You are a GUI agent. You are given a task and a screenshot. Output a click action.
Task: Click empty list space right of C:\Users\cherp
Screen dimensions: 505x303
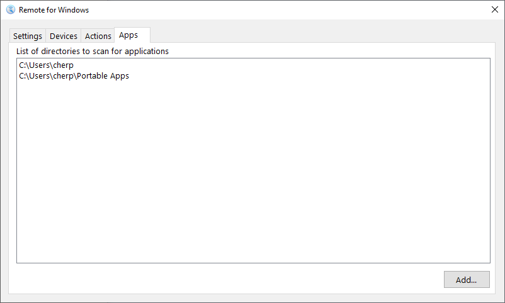(x=283, y=65)
